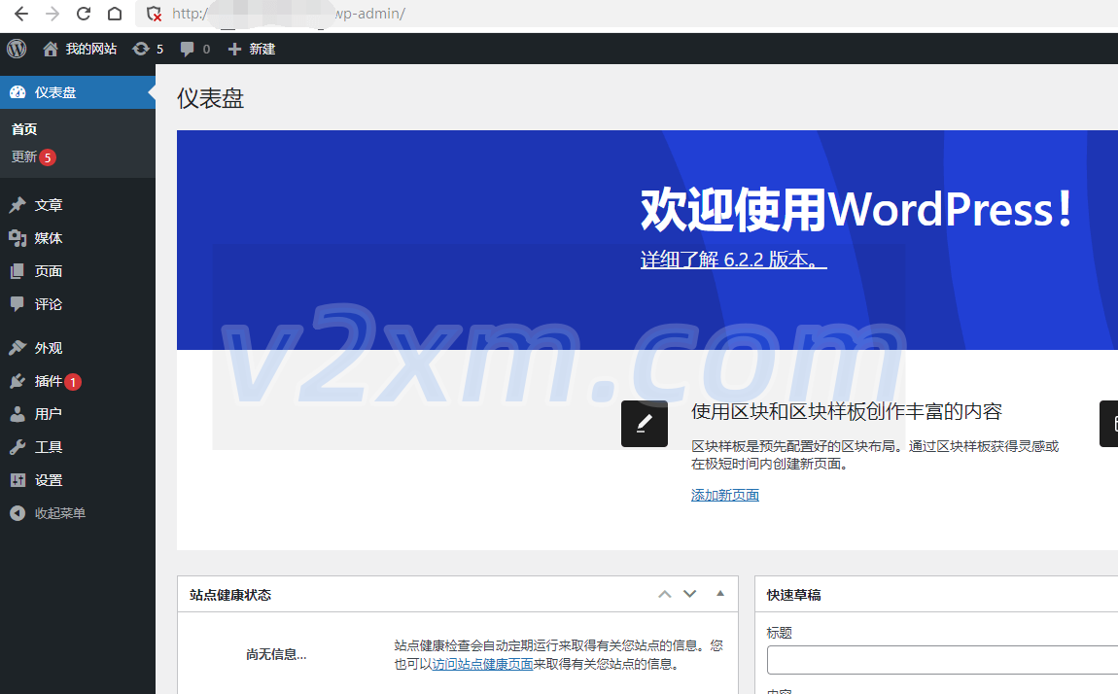Click the house icon in admin bar
1118x694 pixels.
click(x=51, y=49)
